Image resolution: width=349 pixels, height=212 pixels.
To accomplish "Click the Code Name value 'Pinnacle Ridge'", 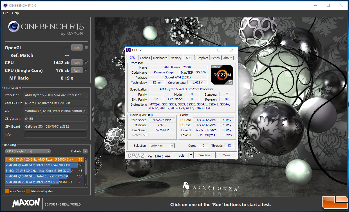I will 164,73.
